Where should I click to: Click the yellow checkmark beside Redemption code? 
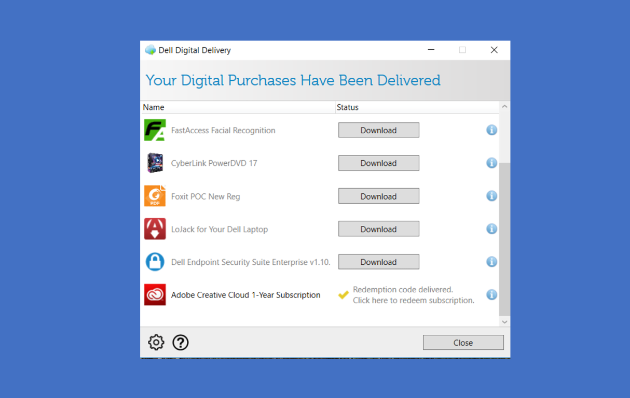pos(343,295)
